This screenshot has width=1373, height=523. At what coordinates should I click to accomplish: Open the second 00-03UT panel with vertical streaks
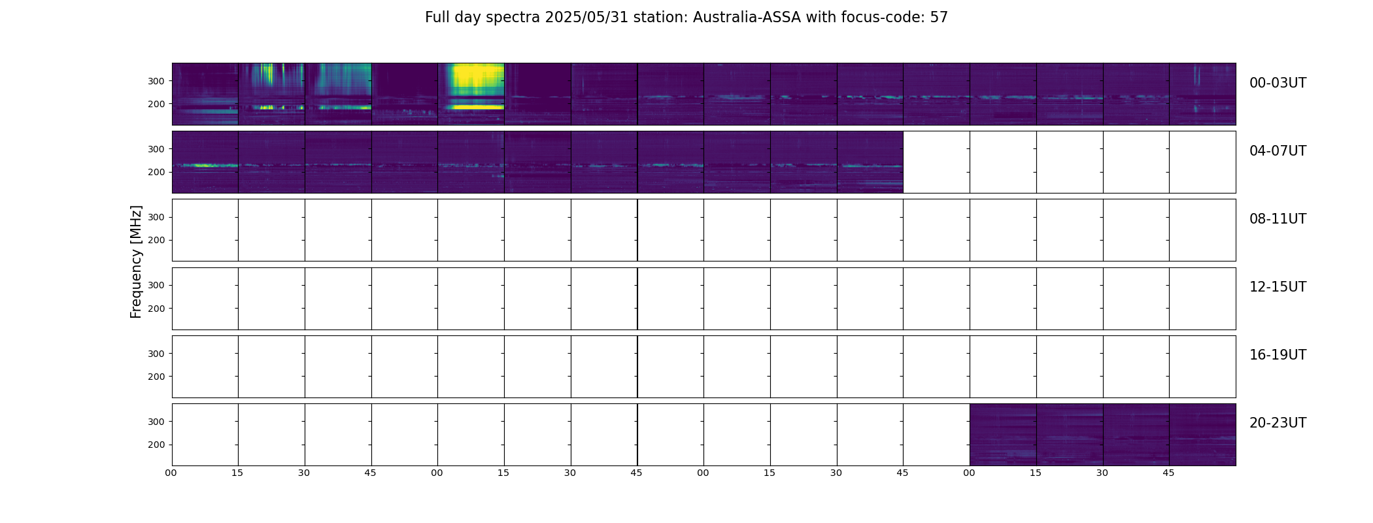[x=271, y=94]
